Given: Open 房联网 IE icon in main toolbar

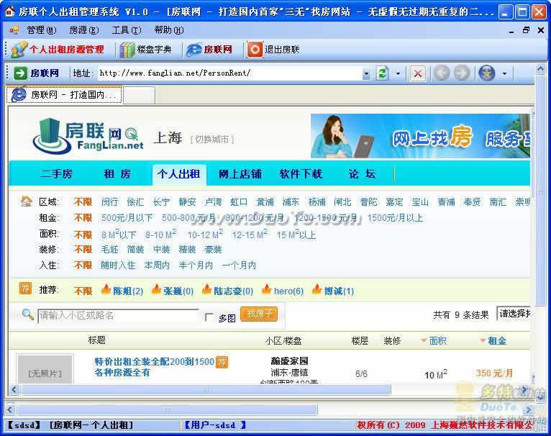Looking at the screenshot, I should (194, 50).
